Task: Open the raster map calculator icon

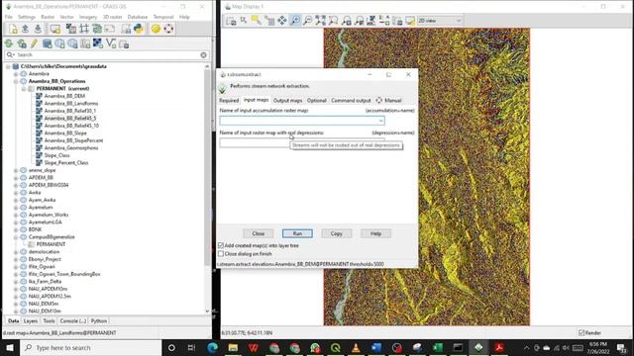Action: (71, 29)
